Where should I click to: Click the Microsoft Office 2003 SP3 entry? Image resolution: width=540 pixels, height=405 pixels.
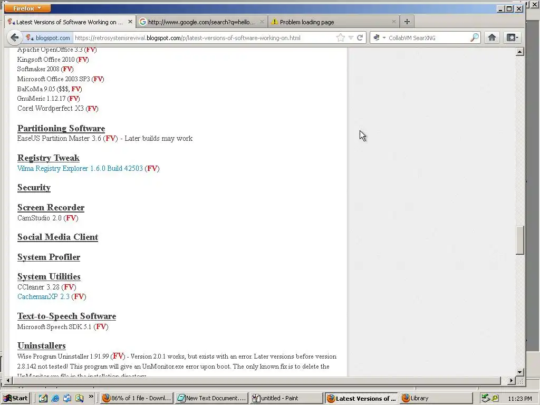click(x=61, y=79)
